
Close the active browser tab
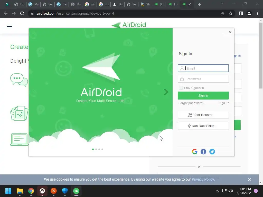point(190,4)
